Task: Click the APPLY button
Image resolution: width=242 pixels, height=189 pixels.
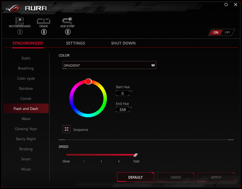Action: coord(216,177)
